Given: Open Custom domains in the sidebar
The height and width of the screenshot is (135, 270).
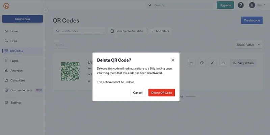Looking at the screenshot, I should click(x=22, y=90).
